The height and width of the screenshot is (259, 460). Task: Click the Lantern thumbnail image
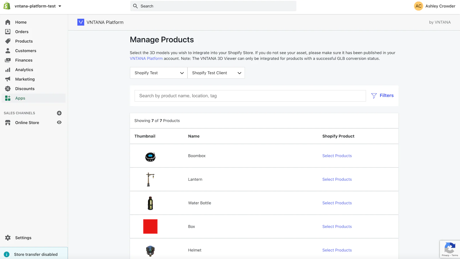pos(150,179)
